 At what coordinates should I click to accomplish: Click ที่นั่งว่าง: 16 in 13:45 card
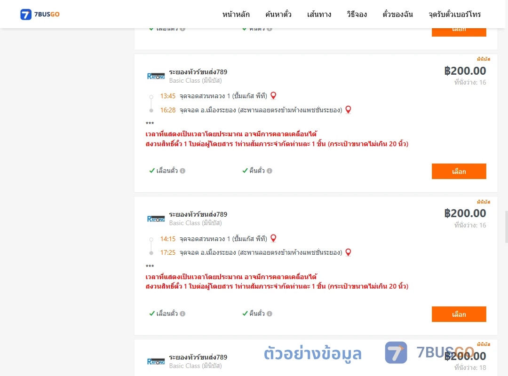(470, 82)
